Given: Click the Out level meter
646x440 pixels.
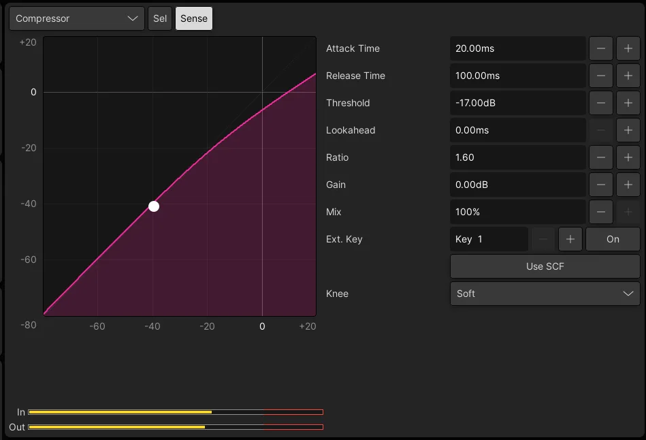Looking at the screenshot, I should pos(176,427).
